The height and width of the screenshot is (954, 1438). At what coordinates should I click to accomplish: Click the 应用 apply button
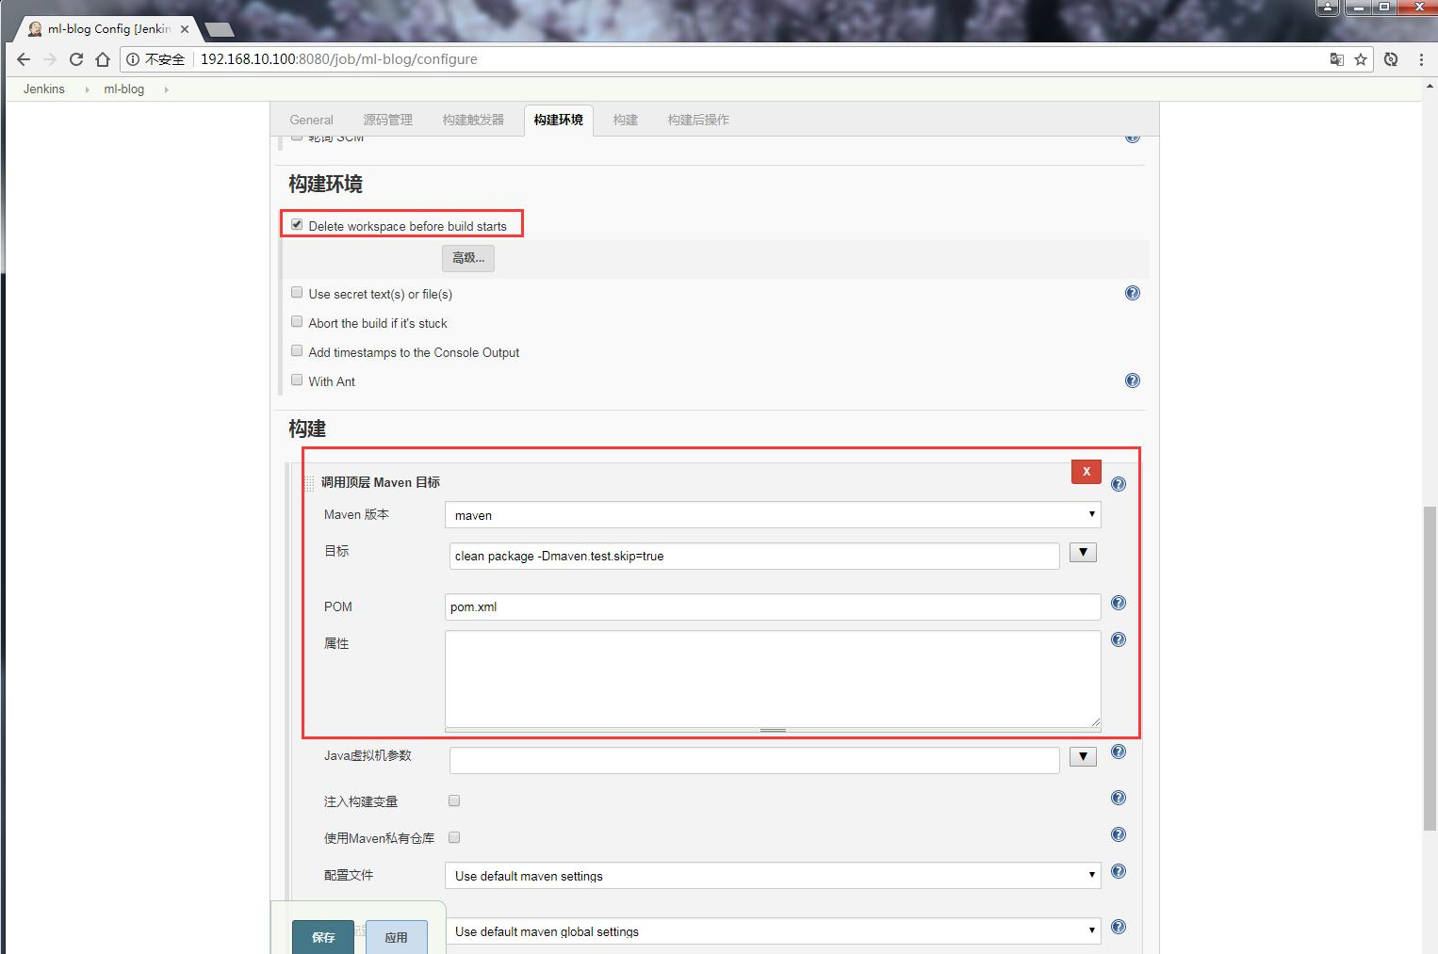pyautogui.click(x=396, y=937)
